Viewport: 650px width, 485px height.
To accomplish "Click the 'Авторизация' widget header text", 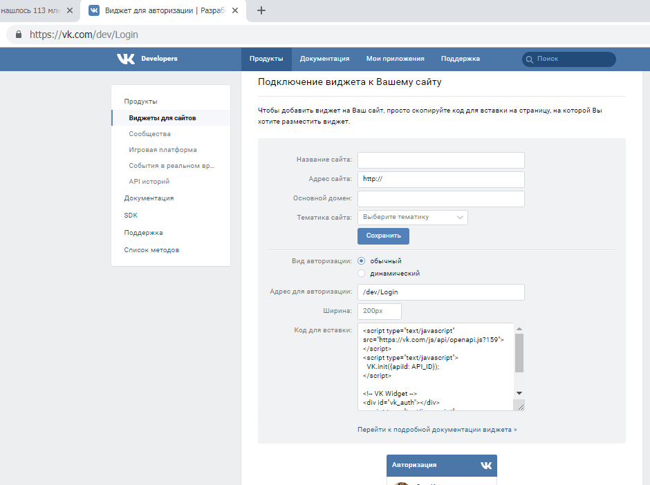I will [x=414, y=465].
